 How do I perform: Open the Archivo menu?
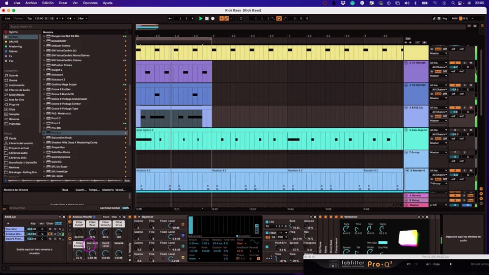click(31, 3)
